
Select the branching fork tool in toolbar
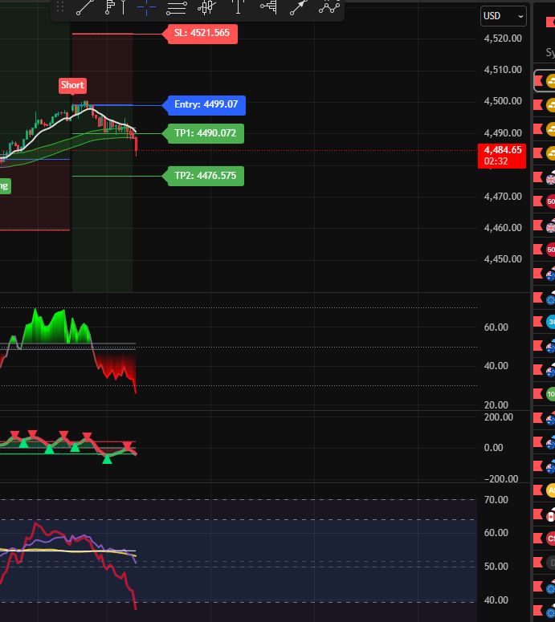268,8
